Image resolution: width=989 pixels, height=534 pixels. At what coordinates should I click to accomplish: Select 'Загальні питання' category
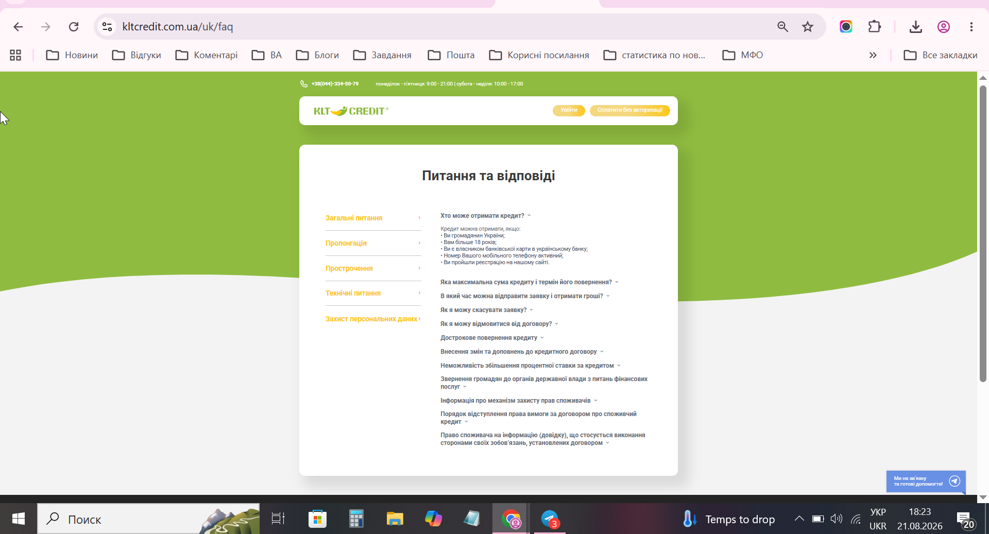point(373,218)
